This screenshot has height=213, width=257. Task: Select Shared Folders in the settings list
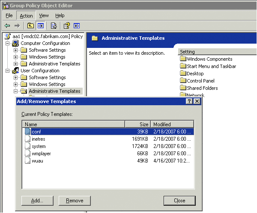coord(202,88)
